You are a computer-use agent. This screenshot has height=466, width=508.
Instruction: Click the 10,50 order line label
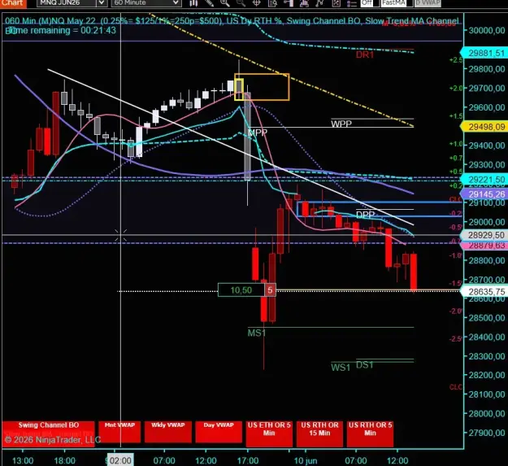click(241, 290)
